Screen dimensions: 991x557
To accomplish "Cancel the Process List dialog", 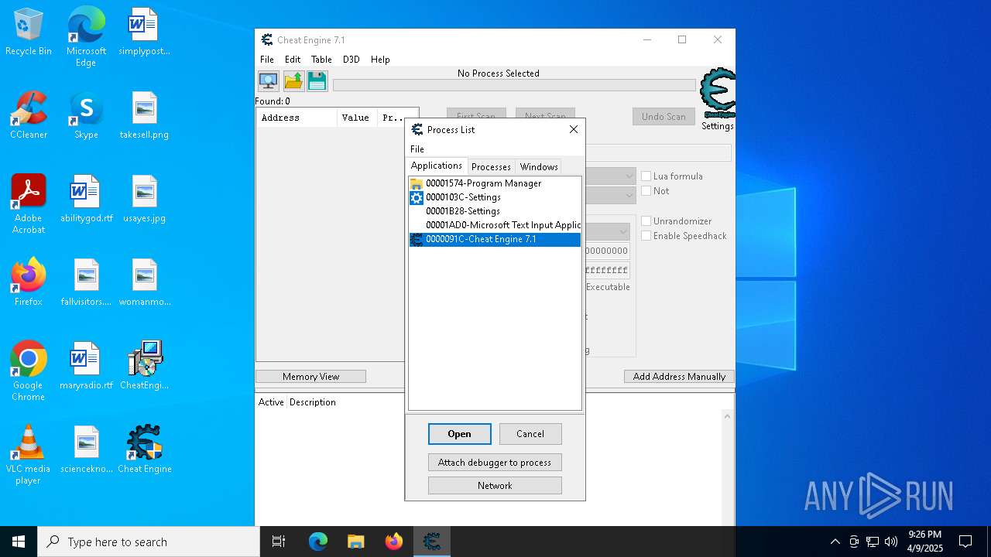I will pos(530,434).
